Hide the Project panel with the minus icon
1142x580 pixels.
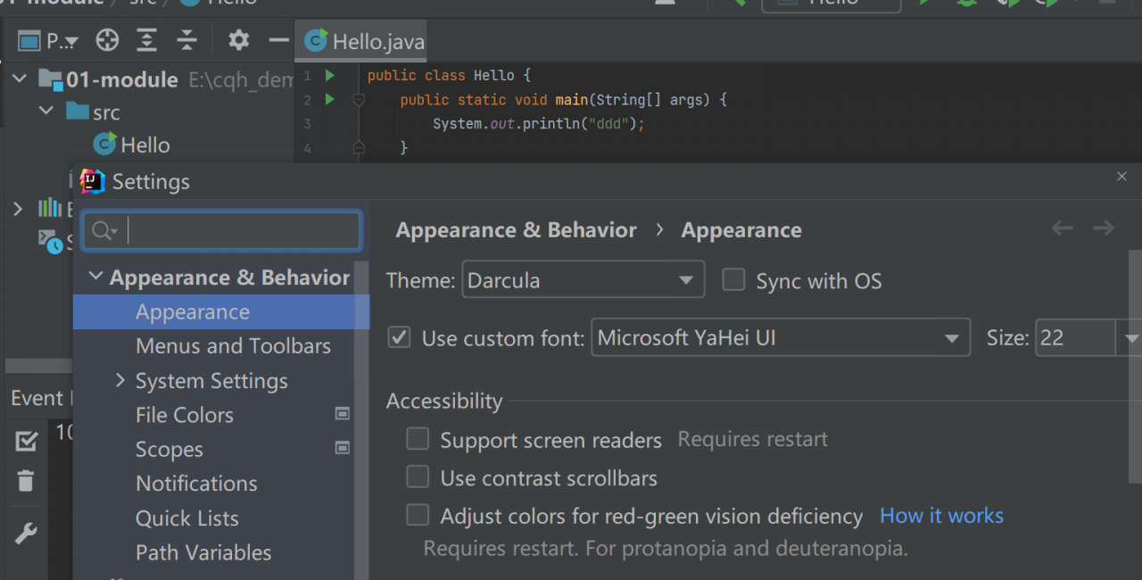(x=279, y=40)
